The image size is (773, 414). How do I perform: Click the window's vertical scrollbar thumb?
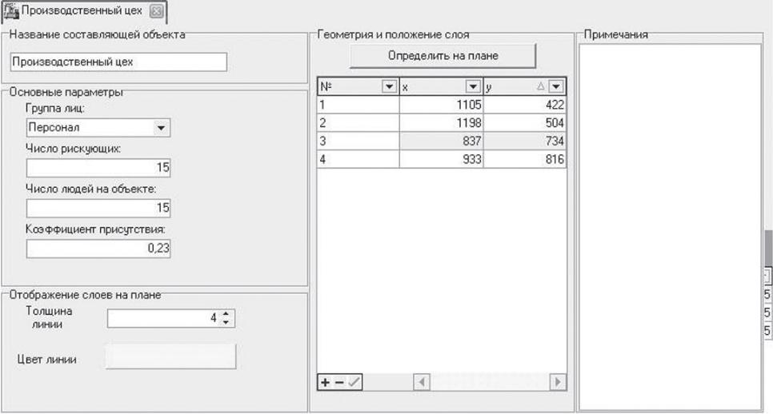pyautogui.click(x=768, y=249)
